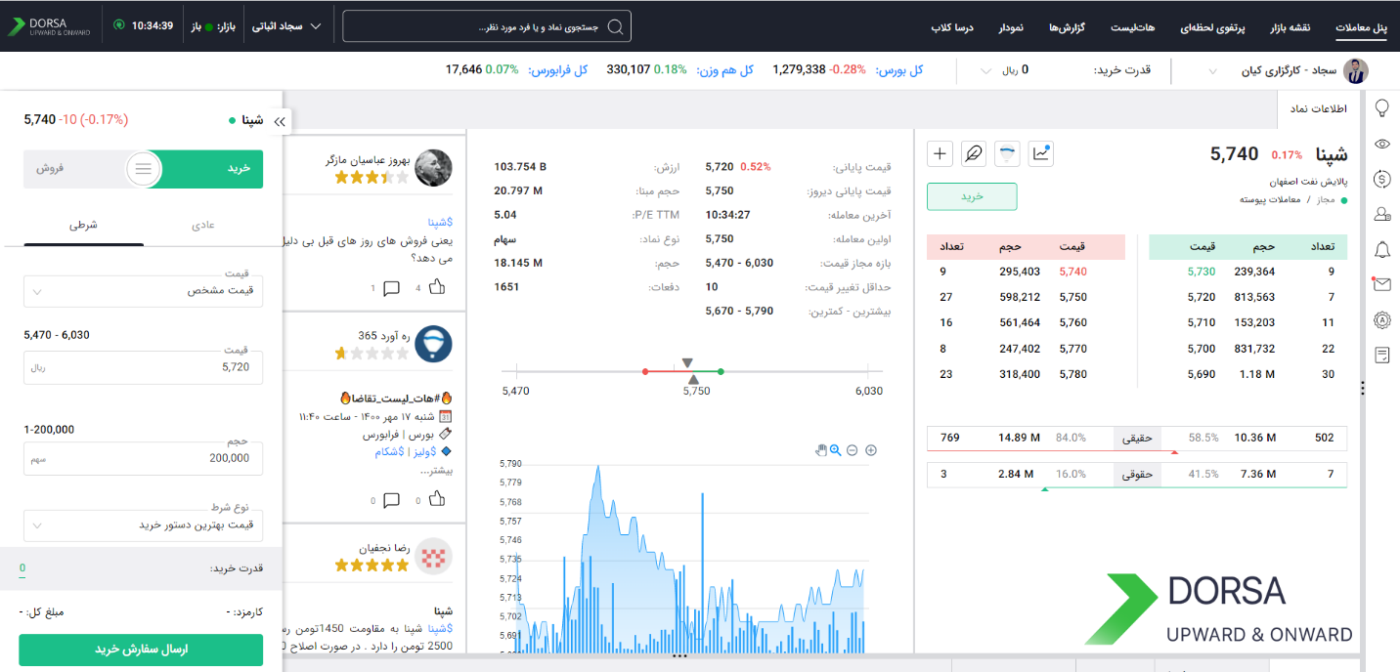Click the feather analysis icon near شپنا title
The width and height of the screenshot is (1400, 672).
(x=974, y=153)
